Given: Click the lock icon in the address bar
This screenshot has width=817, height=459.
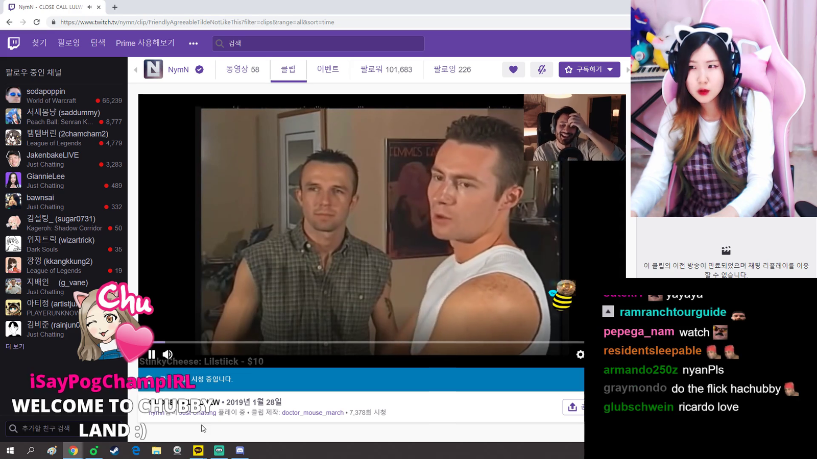Looking at the screenshot, I should click(x=53, y=22).
